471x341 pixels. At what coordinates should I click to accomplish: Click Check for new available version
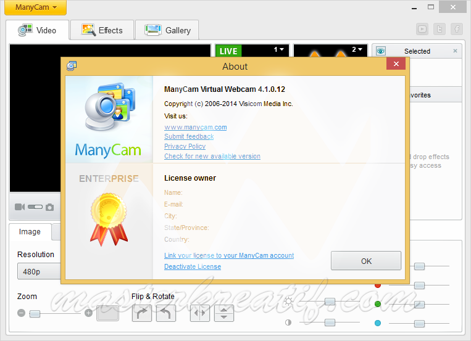tap(212, 157)
